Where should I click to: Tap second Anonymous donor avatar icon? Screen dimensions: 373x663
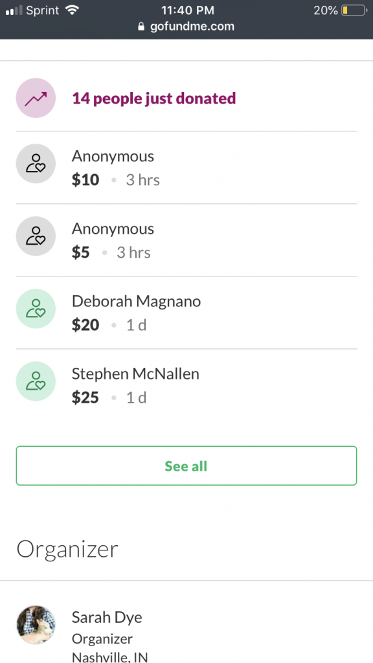click(x=36, y=236)
